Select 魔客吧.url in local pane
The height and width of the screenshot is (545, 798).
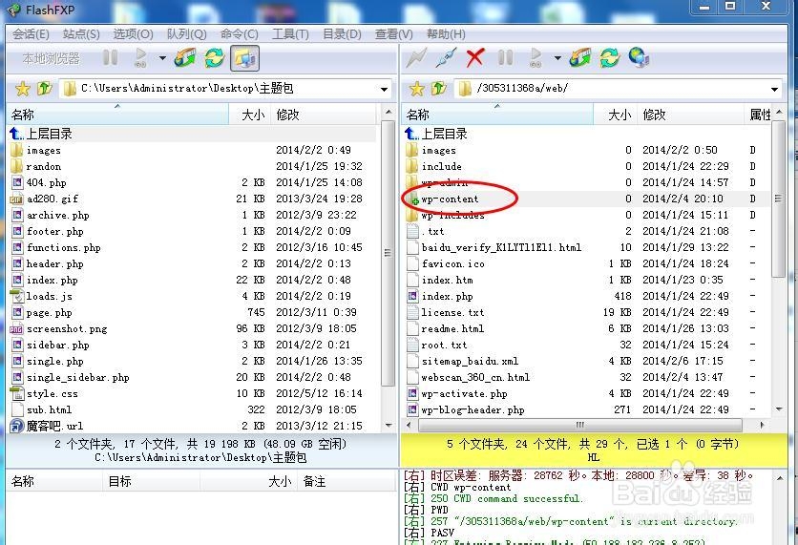pyautogui.click(x=193, y=426)
